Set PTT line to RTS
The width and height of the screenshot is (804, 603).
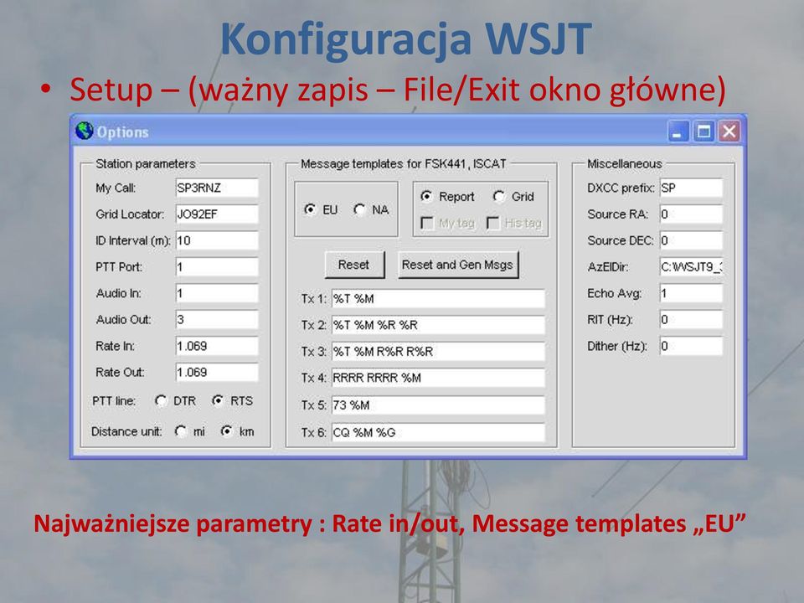[x=218, y=400]
